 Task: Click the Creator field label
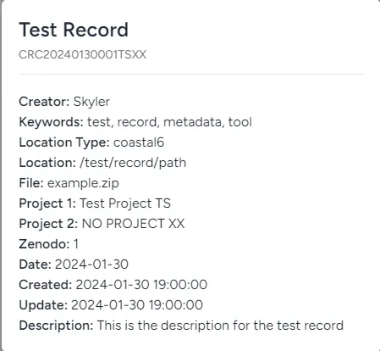click(44, 102)
